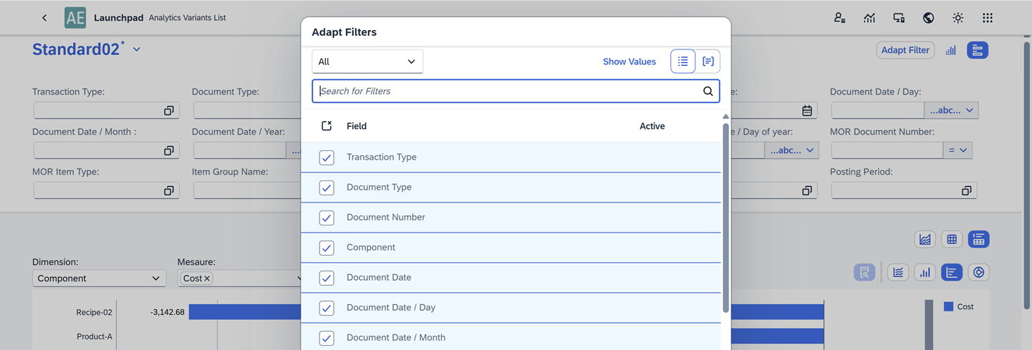1032x350 pixels.
Task: Open MOR Document Number equals operator dropdown
Action: click(958, 150)
